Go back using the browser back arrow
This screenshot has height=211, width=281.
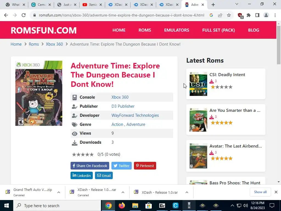(6, 15)
